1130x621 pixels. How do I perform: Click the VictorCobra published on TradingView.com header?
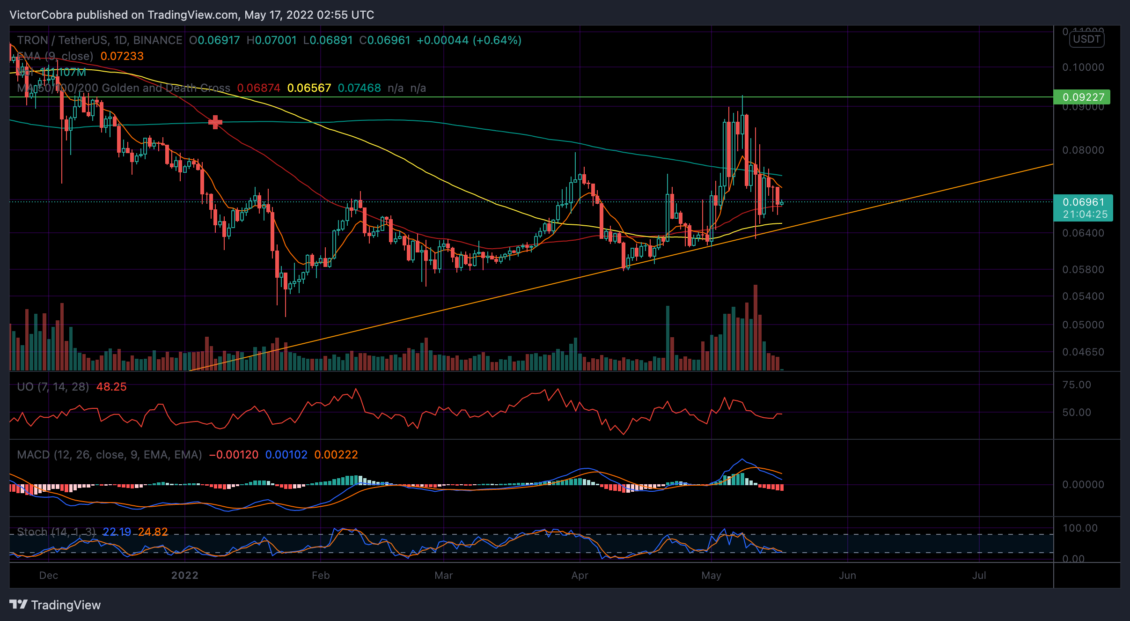(191, 15)
